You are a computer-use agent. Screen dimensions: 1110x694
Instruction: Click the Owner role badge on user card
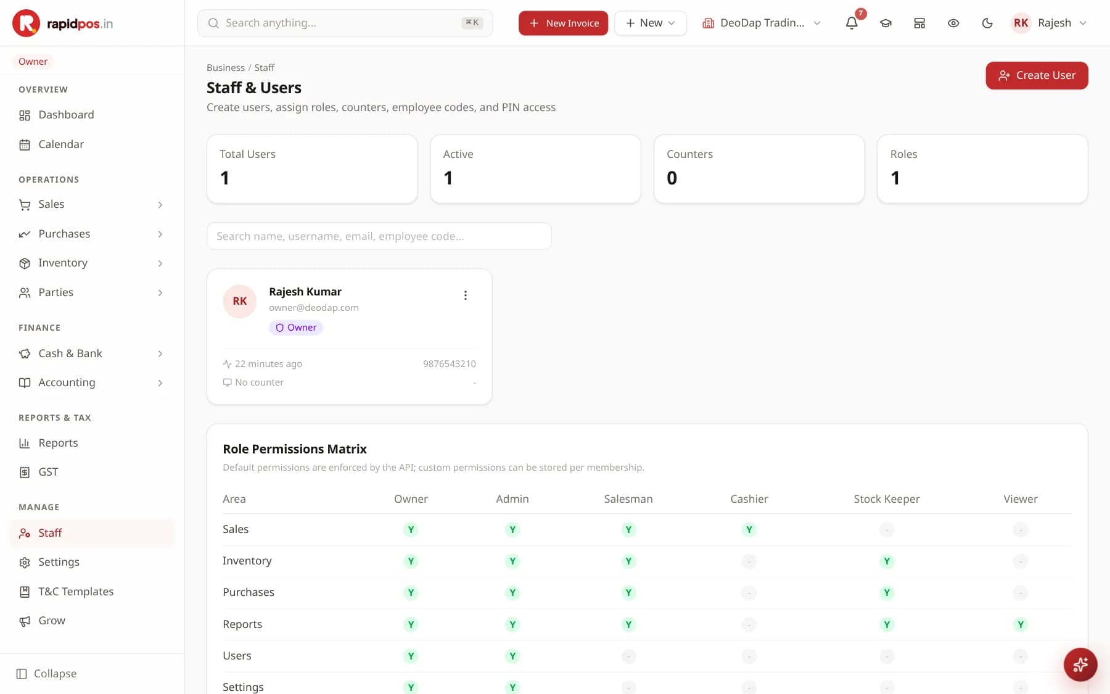coord(296,328)
